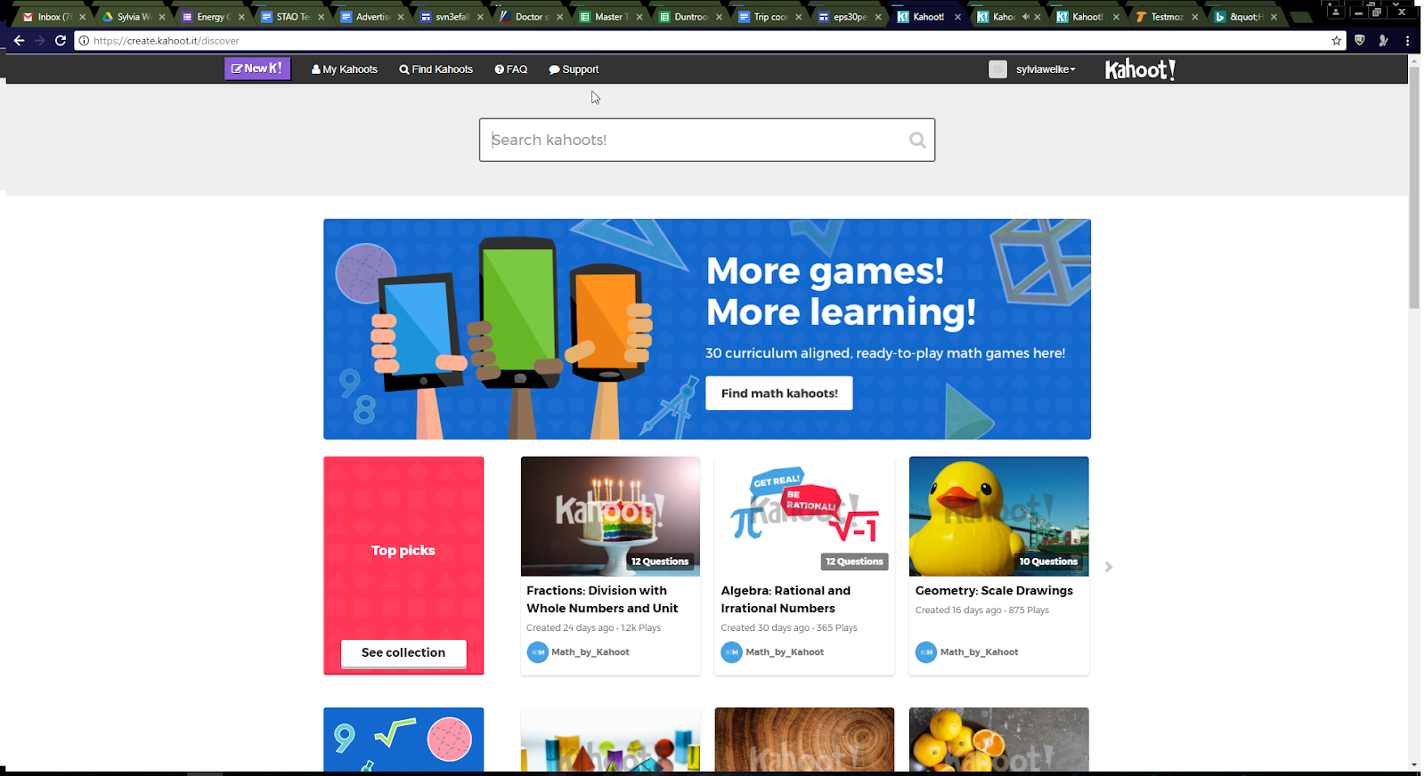Go to Find Kahoots

coord(436,69)
